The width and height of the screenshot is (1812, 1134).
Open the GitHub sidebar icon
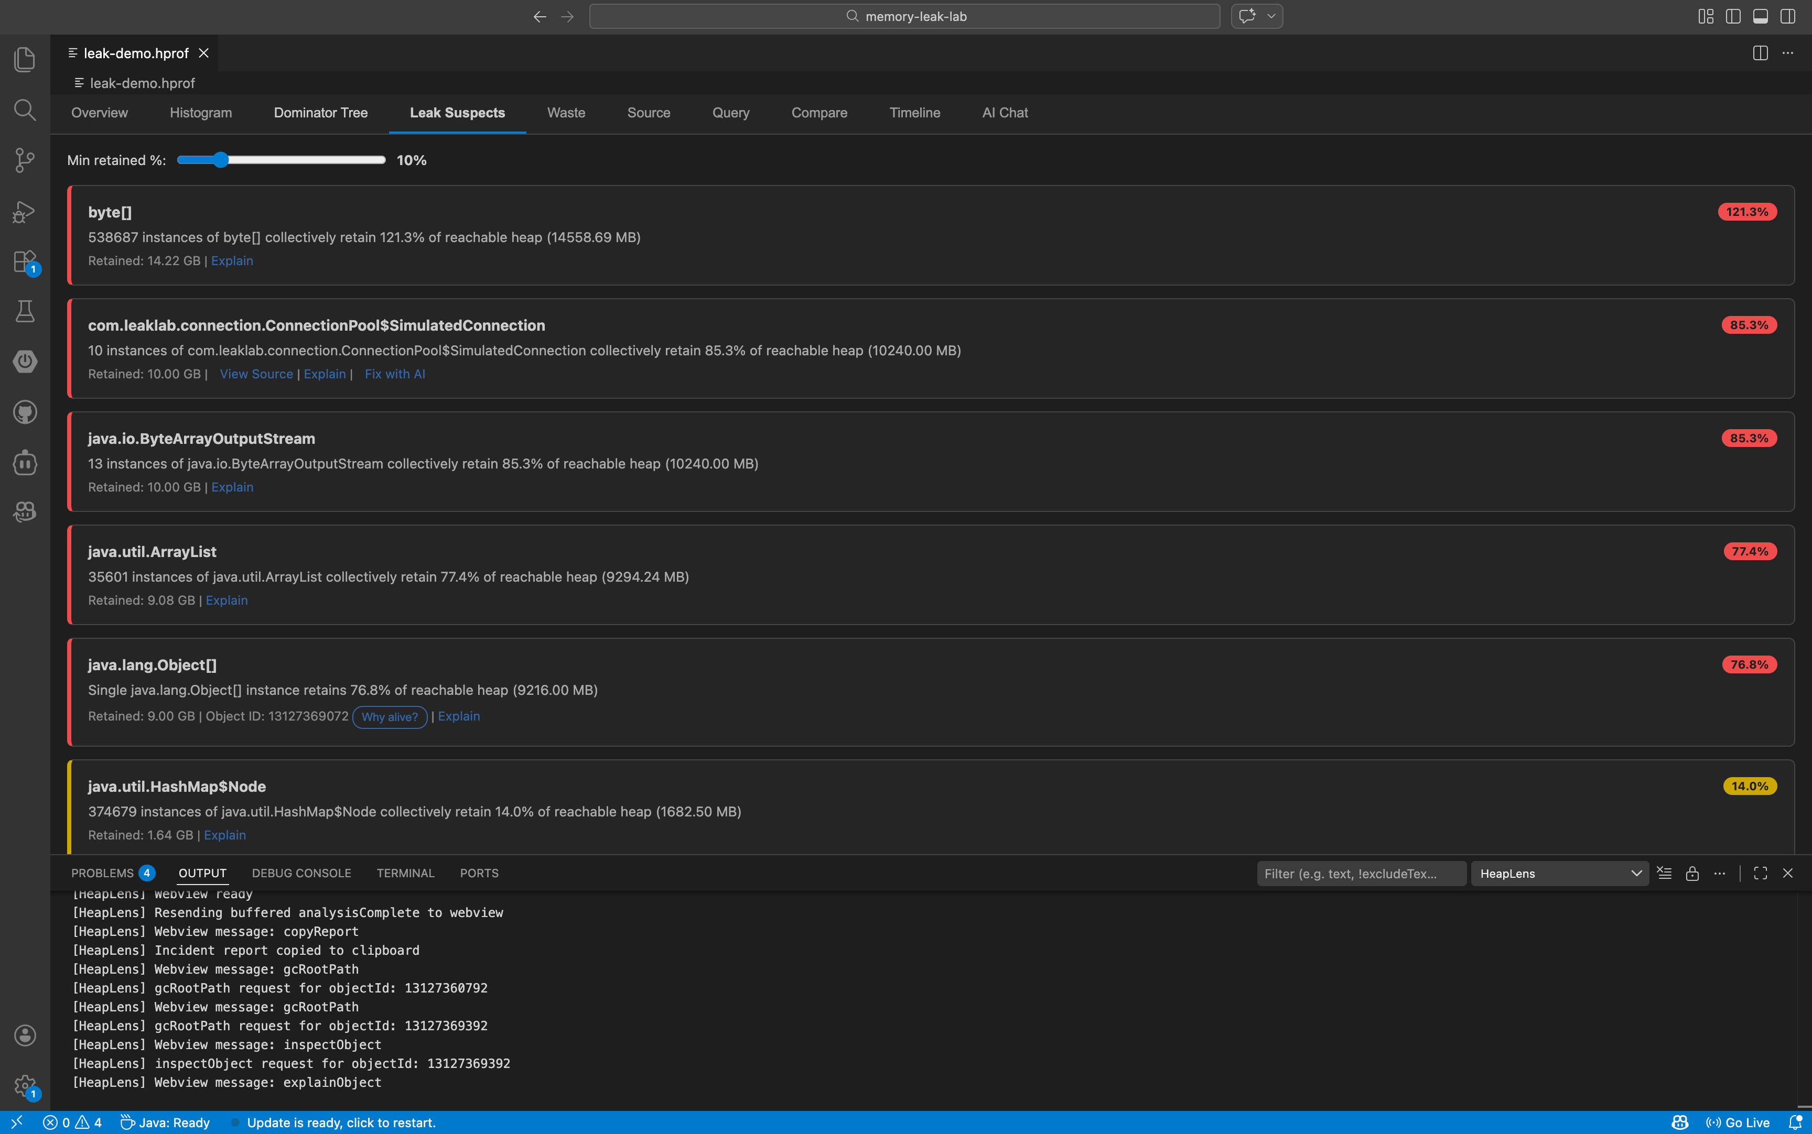[25, 412]
